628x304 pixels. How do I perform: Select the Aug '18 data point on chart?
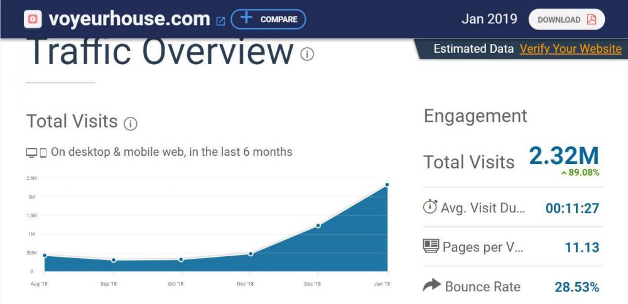(45, 255)
